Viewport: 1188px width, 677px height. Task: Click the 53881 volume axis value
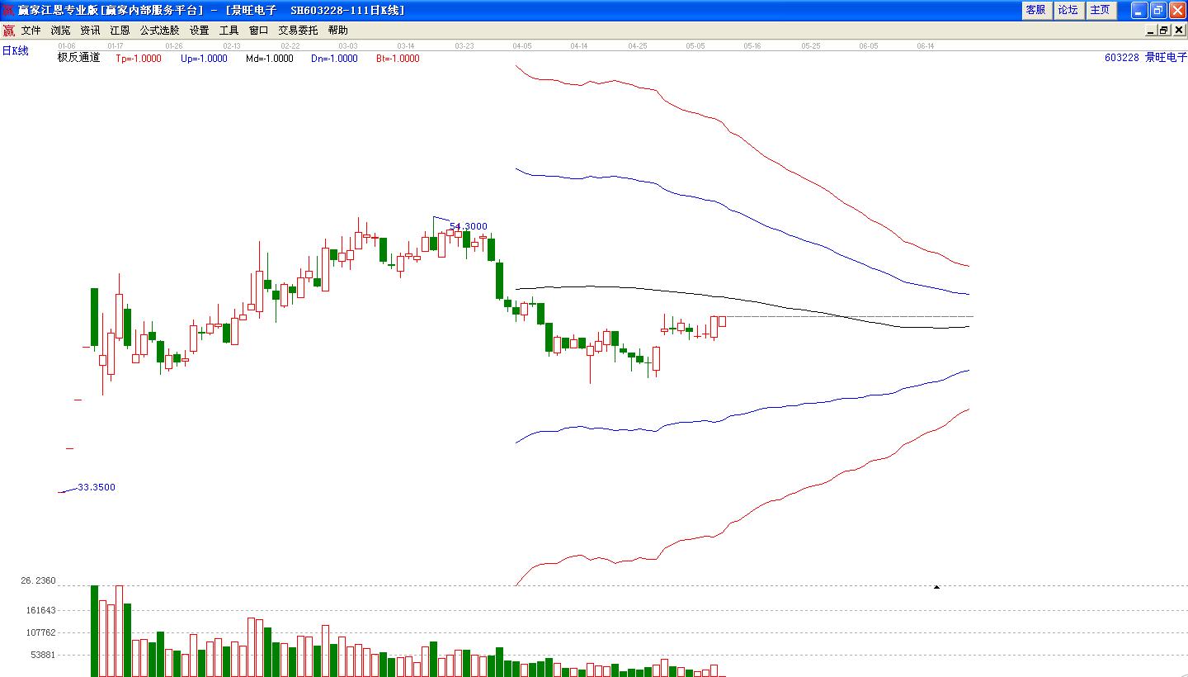coord(43,656)
